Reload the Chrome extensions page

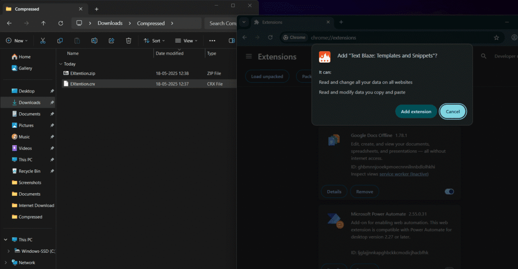270,37
